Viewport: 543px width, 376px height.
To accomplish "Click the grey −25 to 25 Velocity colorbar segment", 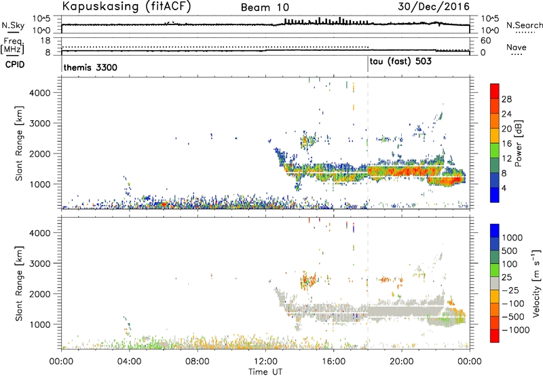I will pyautogui.click(x=495, y=283).
